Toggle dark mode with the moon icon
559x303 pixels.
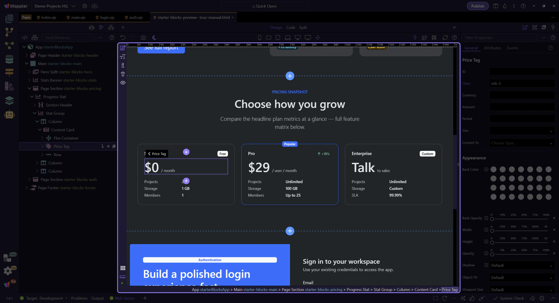point(154,37)
